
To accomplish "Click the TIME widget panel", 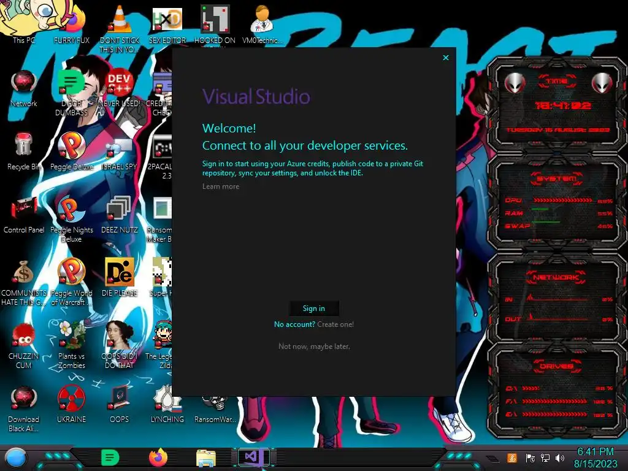I will point(557,105).
